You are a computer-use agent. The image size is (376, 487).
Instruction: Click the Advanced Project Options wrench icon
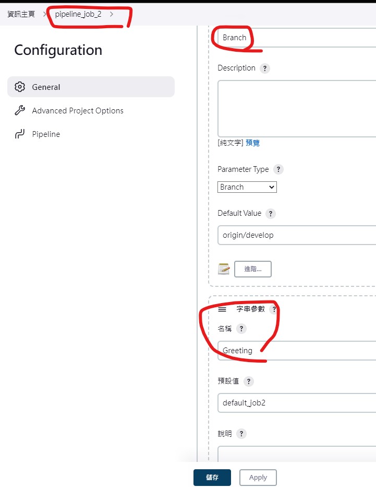tap(20, 111)
